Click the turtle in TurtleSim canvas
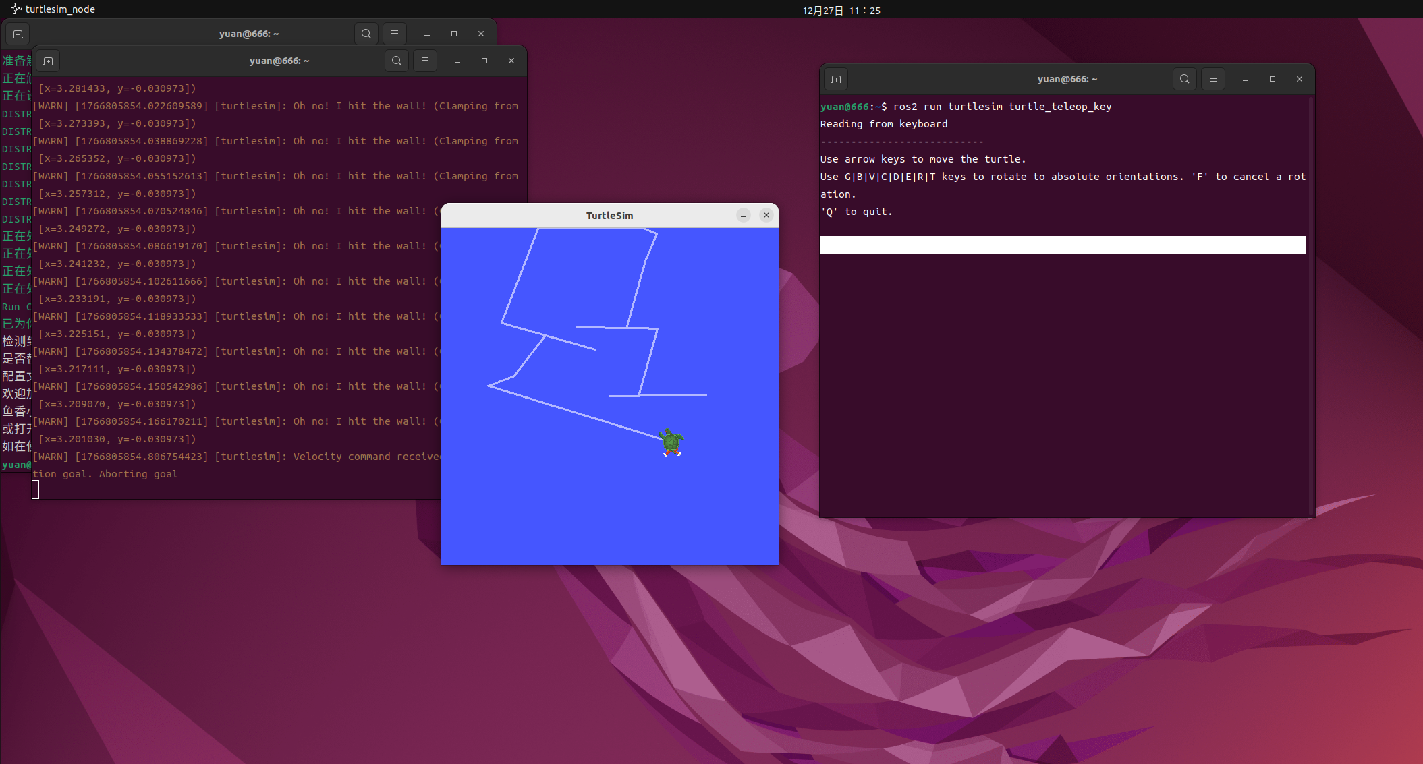This screenshot has width=1423, height=764. [671, 443]
